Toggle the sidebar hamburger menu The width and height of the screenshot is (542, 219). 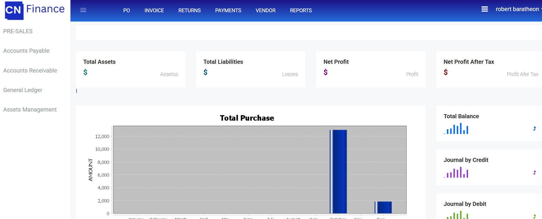(83, 10)
